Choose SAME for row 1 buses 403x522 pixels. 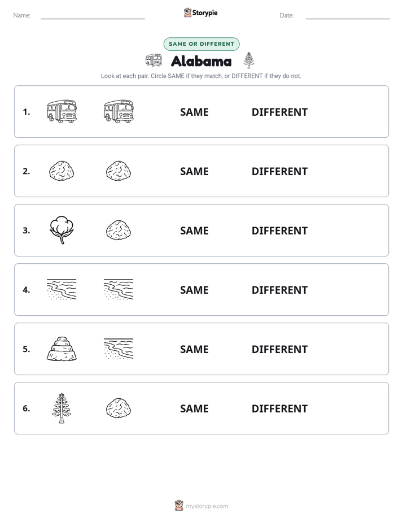(x=194, y=112)
